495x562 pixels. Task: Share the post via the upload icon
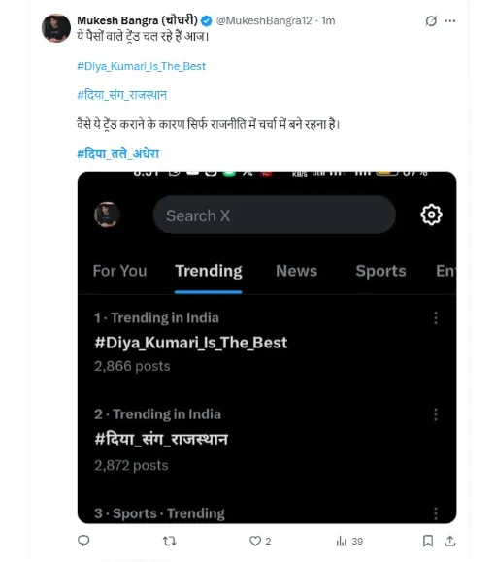(449, 541)
